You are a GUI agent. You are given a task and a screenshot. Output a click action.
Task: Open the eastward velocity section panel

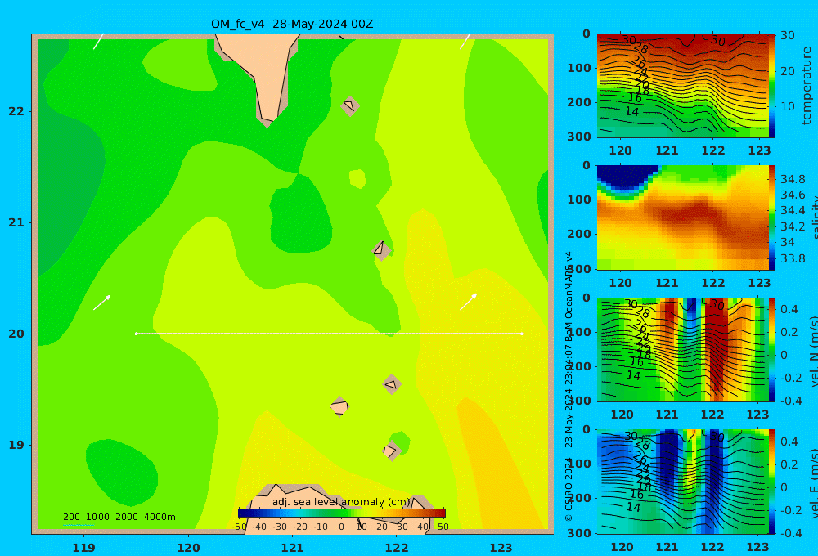pyautogui.click(x=682, y=482)
